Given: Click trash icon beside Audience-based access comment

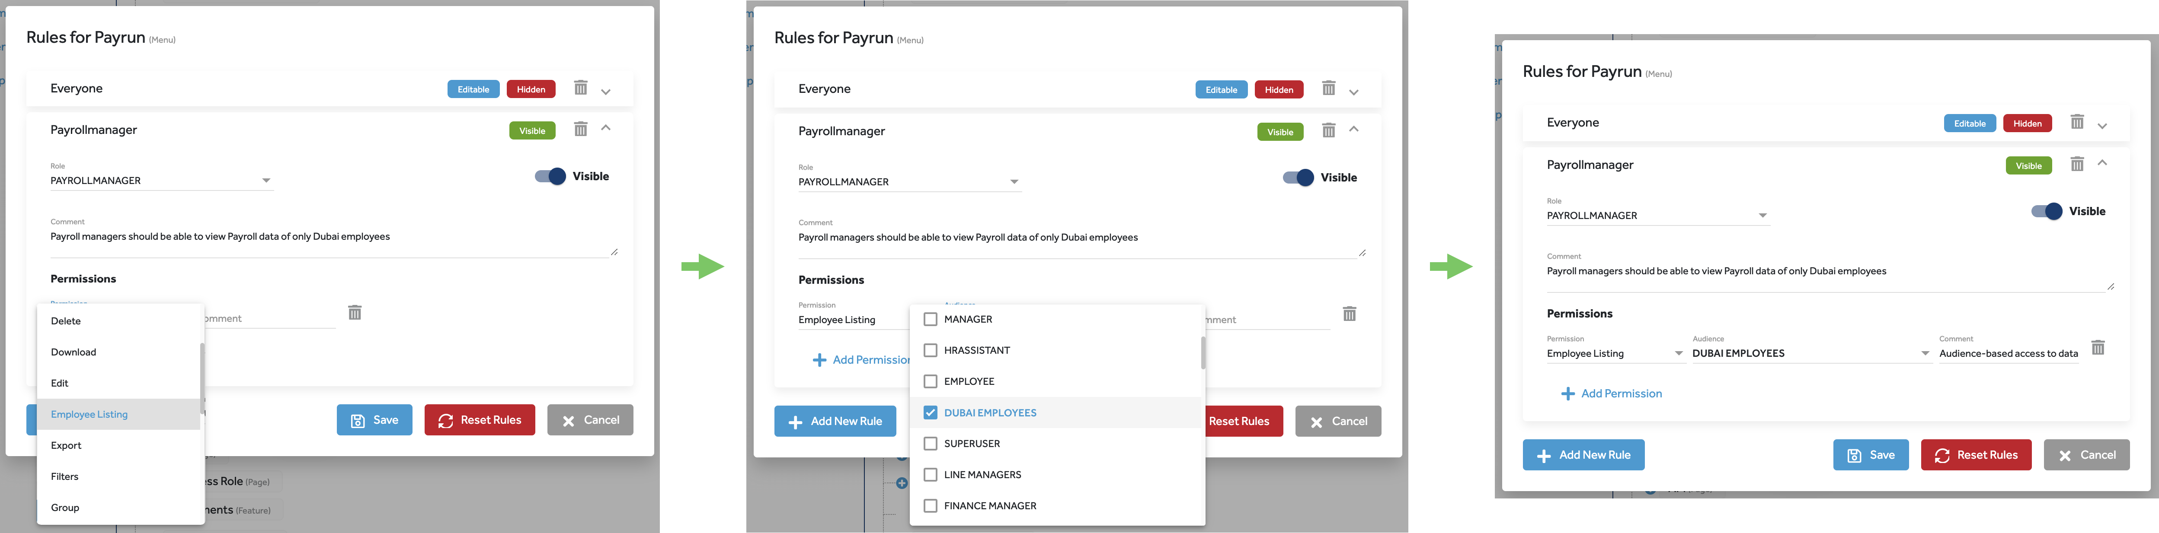Looking at the screenshot, I should point(2098,347).
